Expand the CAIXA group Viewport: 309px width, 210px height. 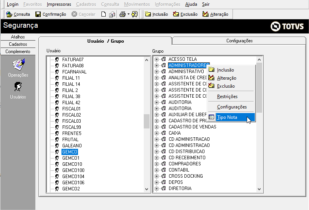point(156,133)
